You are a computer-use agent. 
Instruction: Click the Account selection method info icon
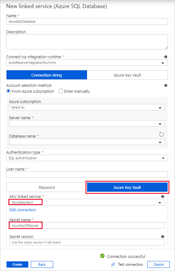(166, 85)
